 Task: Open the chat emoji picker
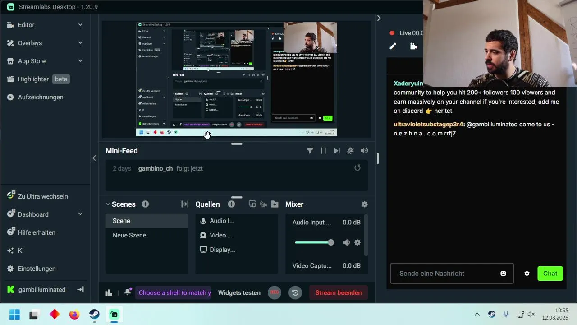click(x=504, y=274)
